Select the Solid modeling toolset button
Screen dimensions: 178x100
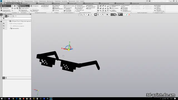(6, 11)
